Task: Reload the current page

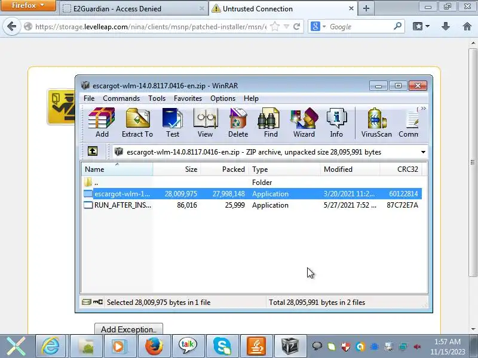Action: tap(296, 27)
